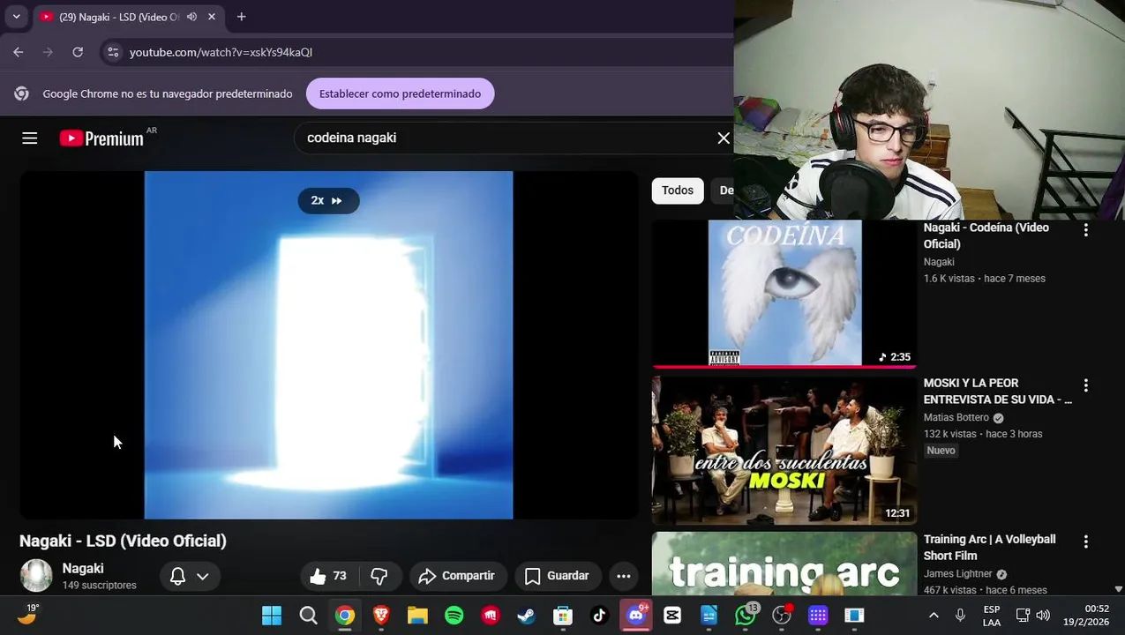Open WhatsApp from the taskbar

pyautogui.click(x=746, y=616)
